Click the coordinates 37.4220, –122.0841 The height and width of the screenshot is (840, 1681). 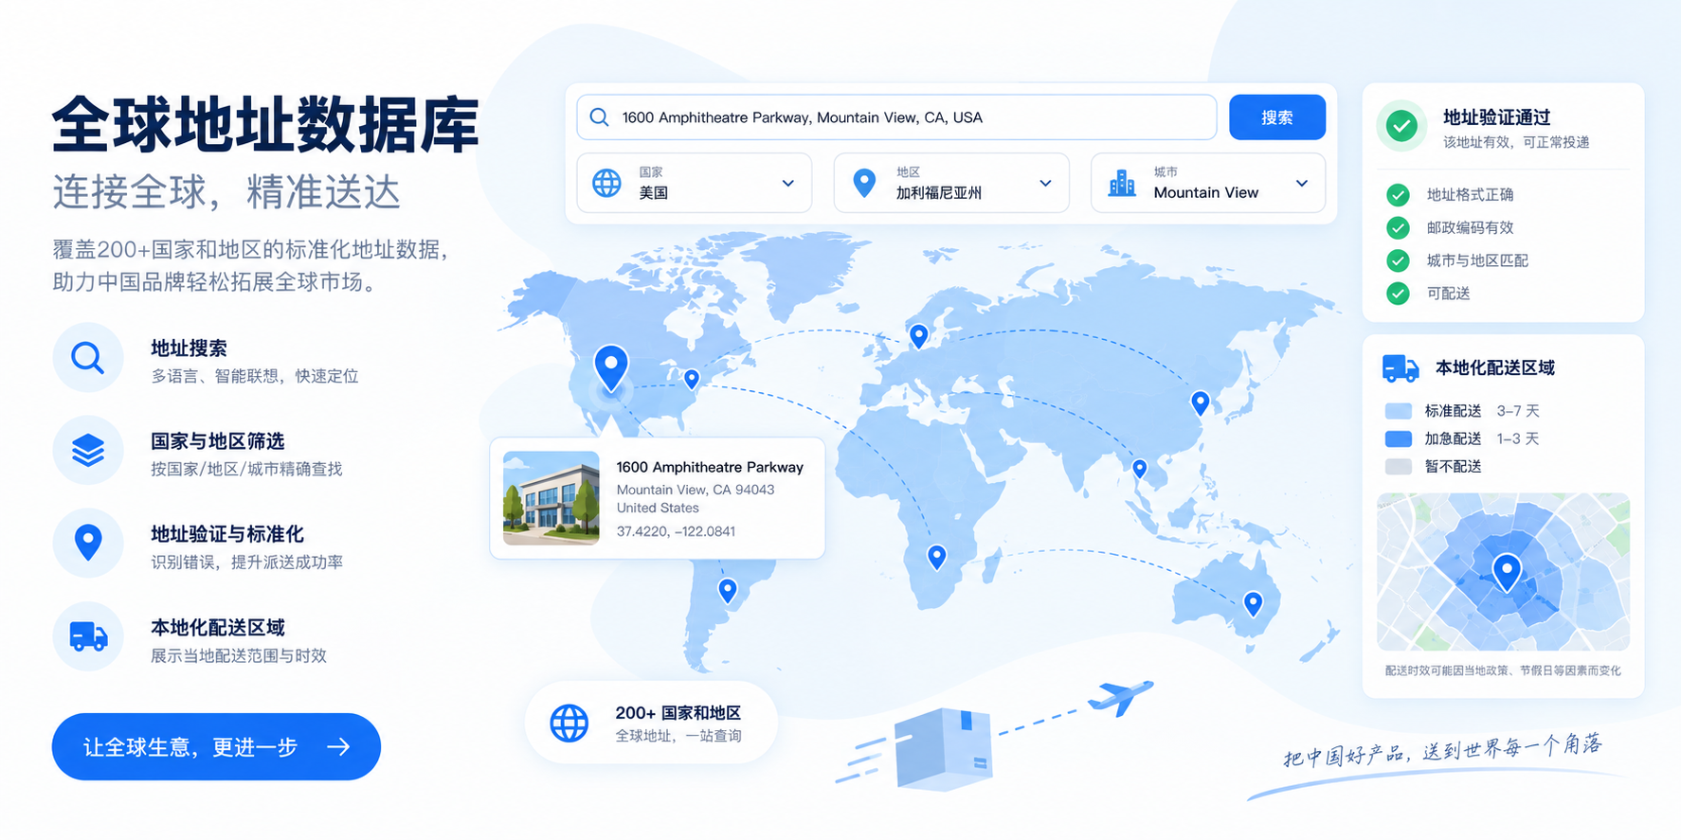tap(676, 531)
